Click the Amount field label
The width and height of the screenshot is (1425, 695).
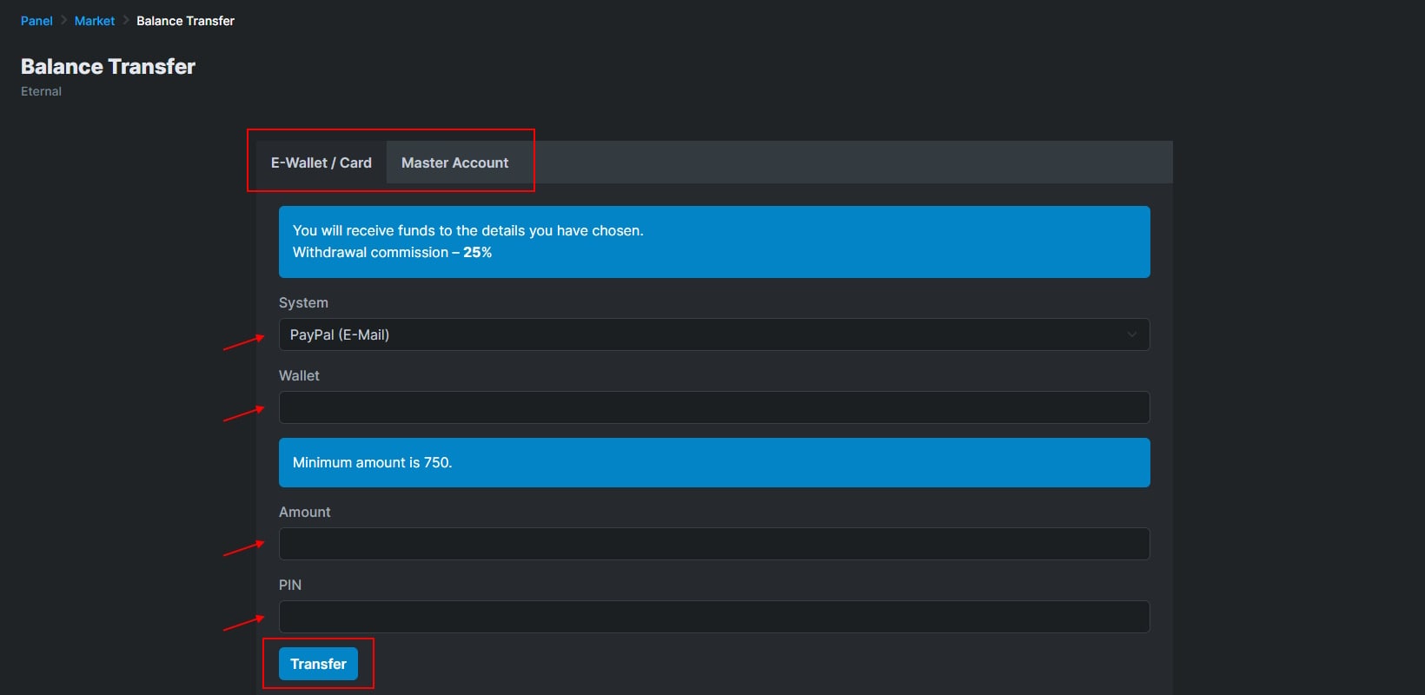(304, 512)
